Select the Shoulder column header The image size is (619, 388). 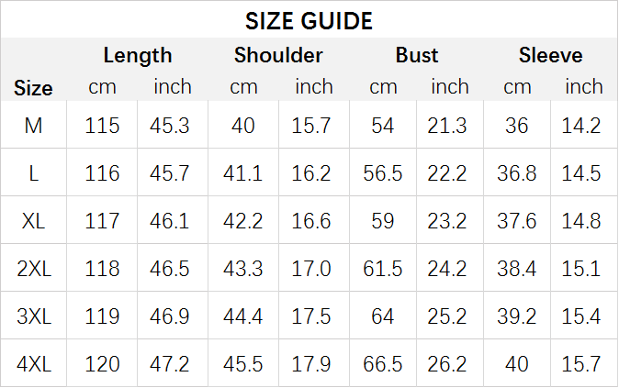click(278, 55)
